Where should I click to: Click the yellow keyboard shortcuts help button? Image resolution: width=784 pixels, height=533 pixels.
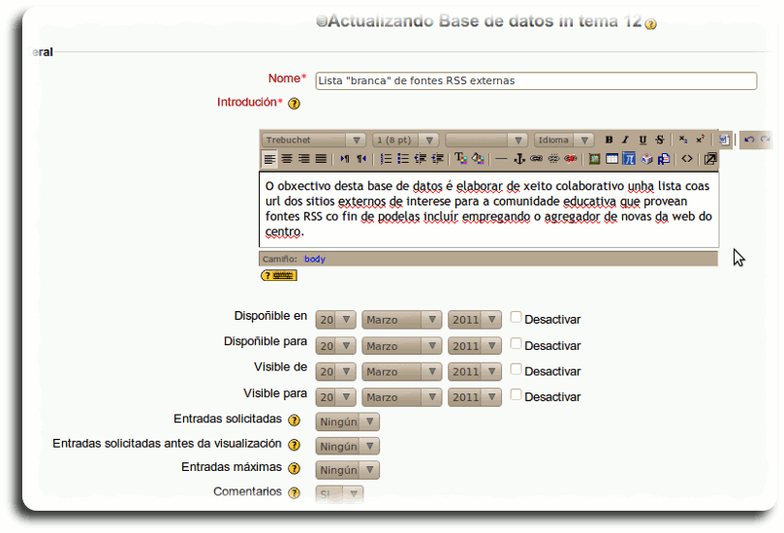(x=279, y=275)
